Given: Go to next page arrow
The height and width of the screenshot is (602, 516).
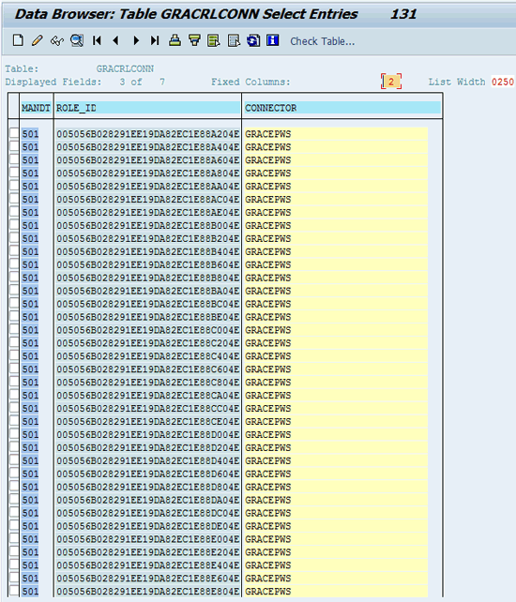Looking at the screenshot, I should coord(136,40).
